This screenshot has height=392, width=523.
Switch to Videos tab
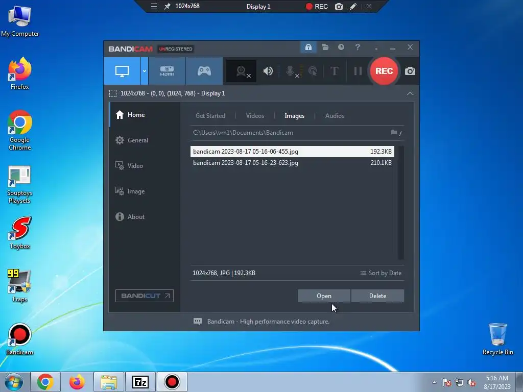coord(255,116)
